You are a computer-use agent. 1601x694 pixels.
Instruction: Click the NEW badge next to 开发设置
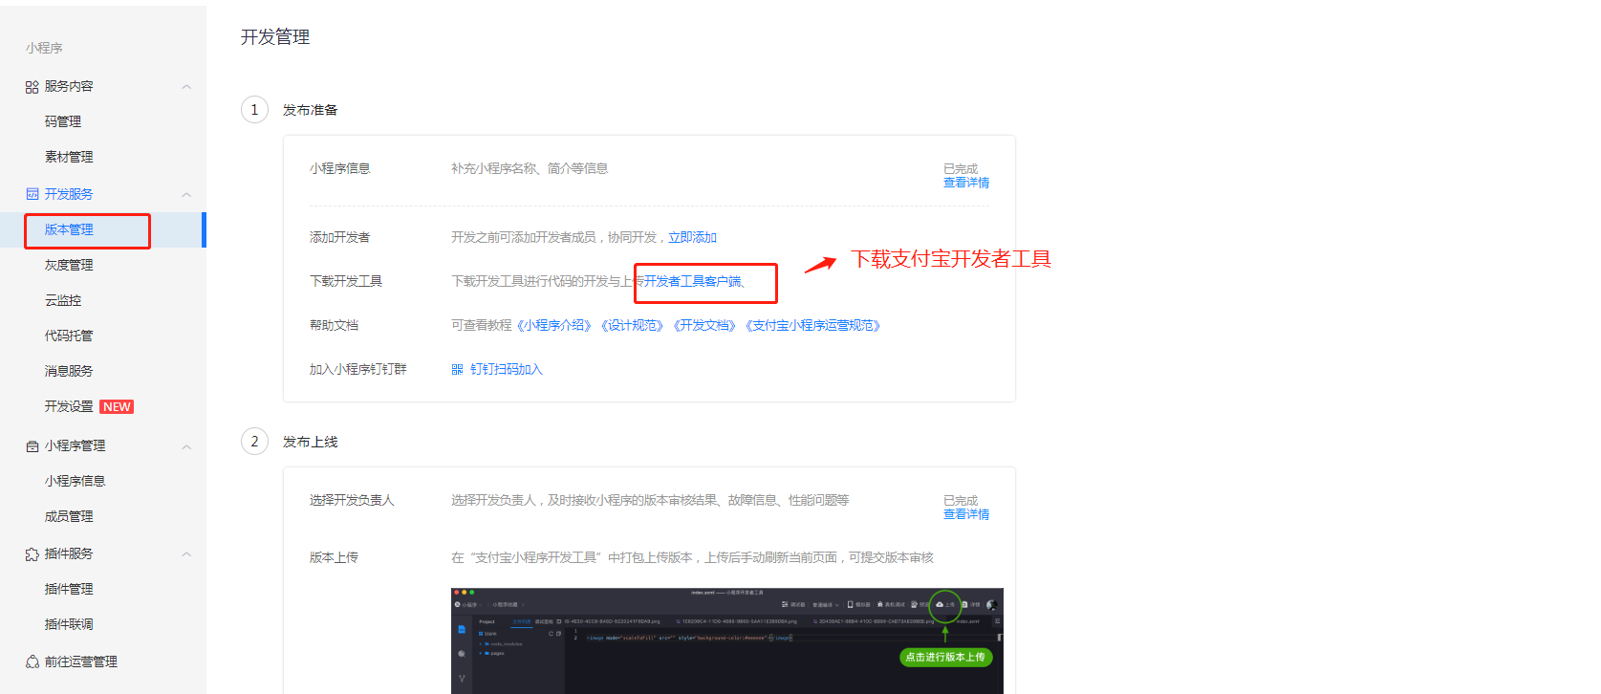[x=117, y=407]
